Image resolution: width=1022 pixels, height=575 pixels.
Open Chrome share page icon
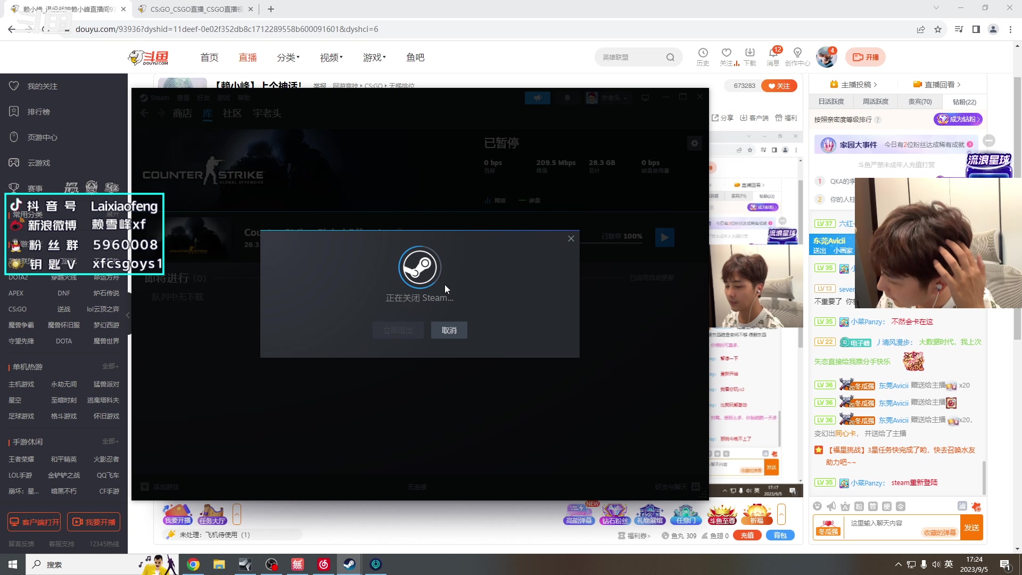921,29
